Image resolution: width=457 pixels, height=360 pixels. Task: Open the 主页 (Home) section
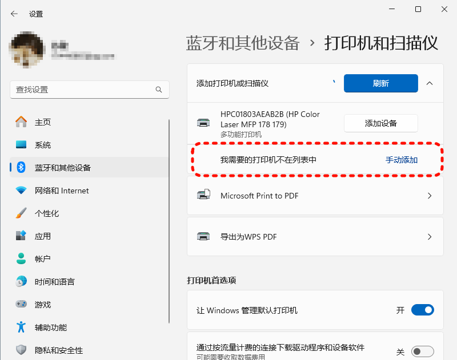tap(19, 122)
